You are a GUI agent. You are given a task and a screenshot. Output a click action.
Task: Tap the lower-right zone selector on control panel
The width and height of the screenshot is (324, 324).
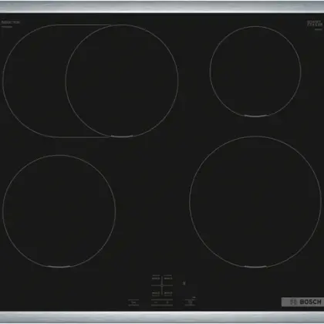point(168,293)
